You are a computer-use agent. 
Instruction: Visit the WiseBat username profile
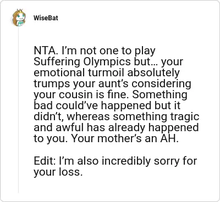pyautogui.click(x=46, y=18)
